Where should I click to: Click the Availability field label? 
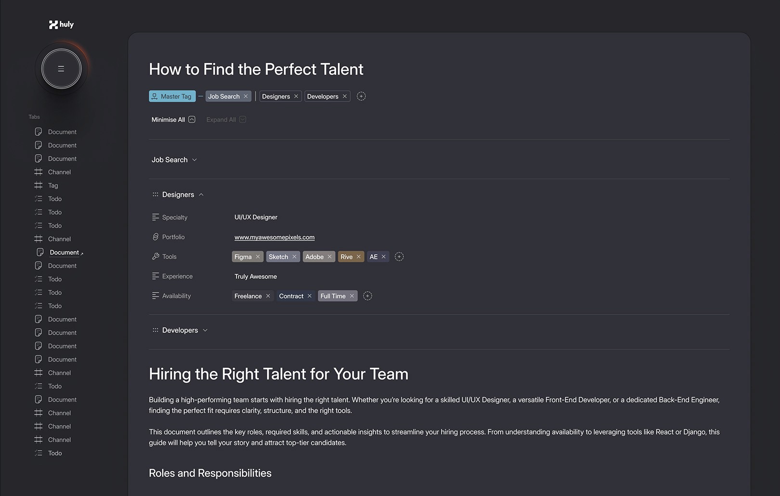coord(177,296)
